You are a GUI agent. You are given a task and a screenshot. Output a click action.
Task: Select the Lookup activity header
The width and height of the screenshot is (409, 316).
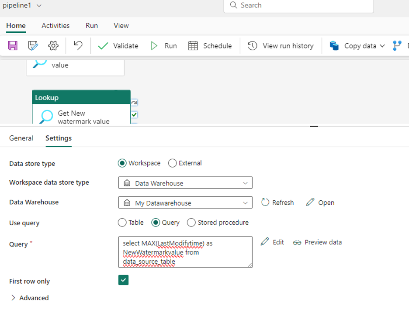pyautogui.click(x=81, y=97)
